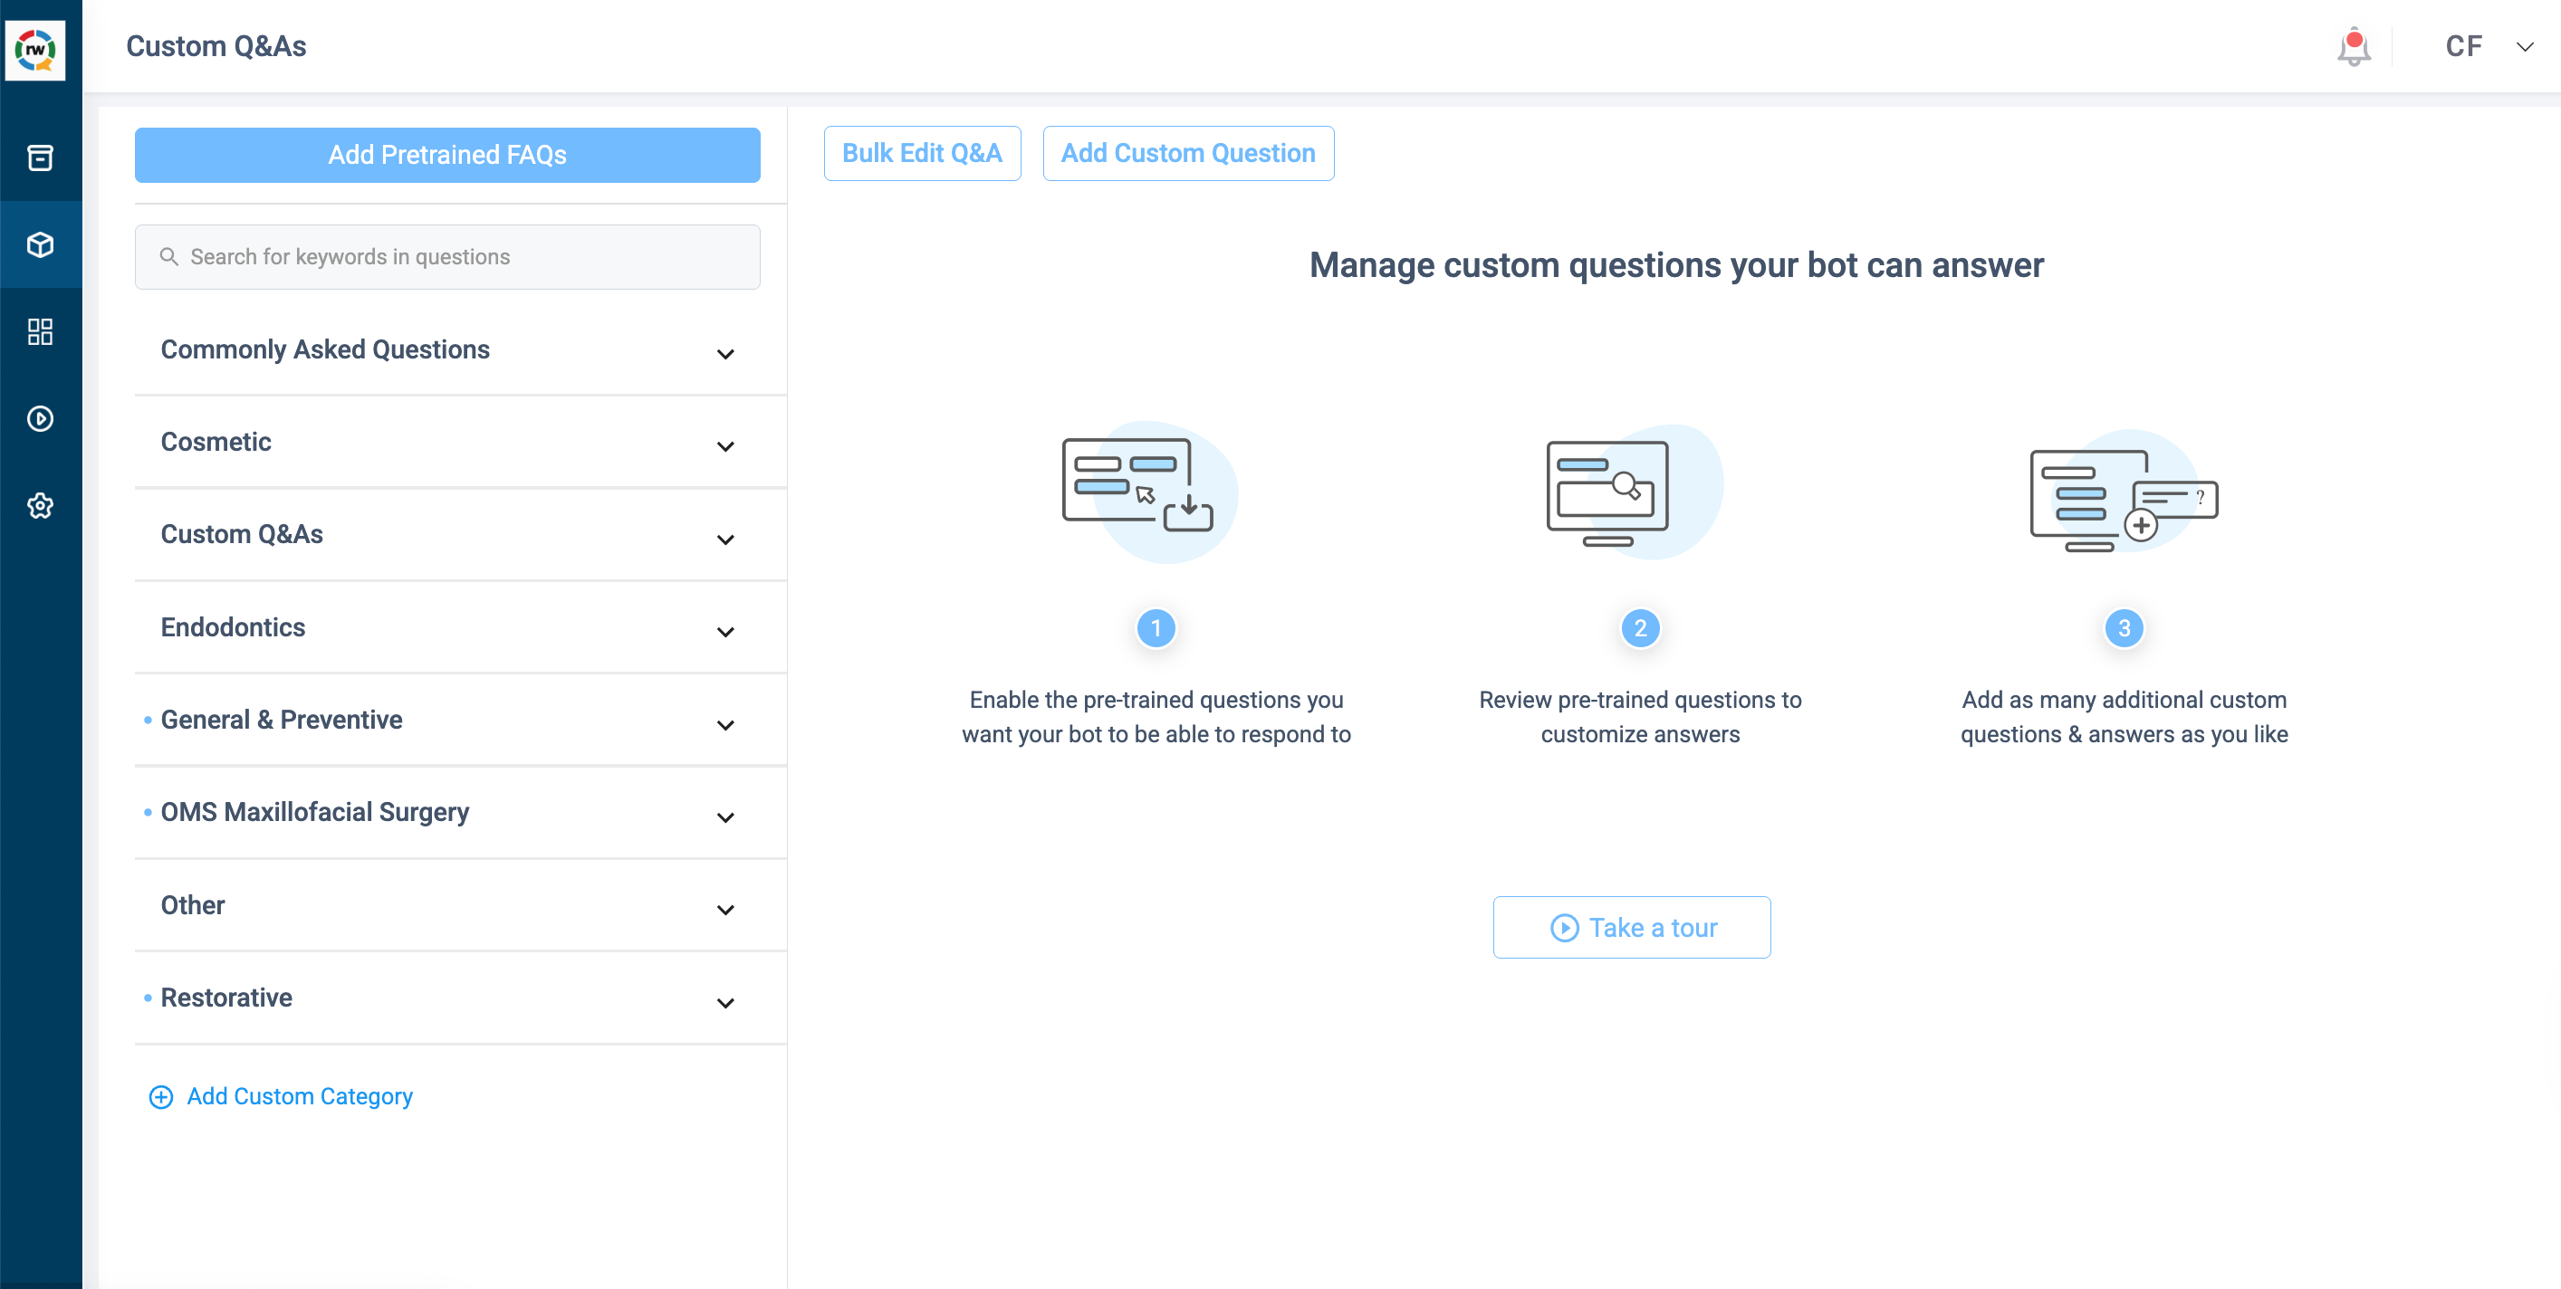Viewport: 2561px width, 1289px height.
Task: Open the notifications bell
Action: click(x=2354, y=47)
